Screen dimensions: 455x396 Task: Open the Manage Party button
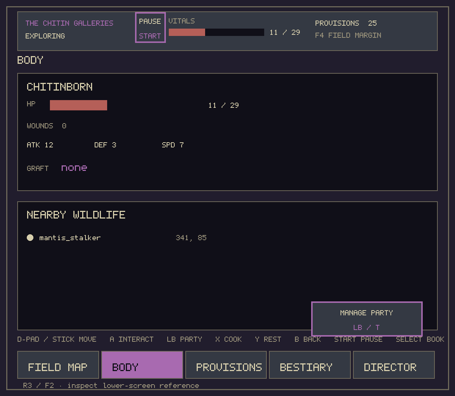pos(367,319)
